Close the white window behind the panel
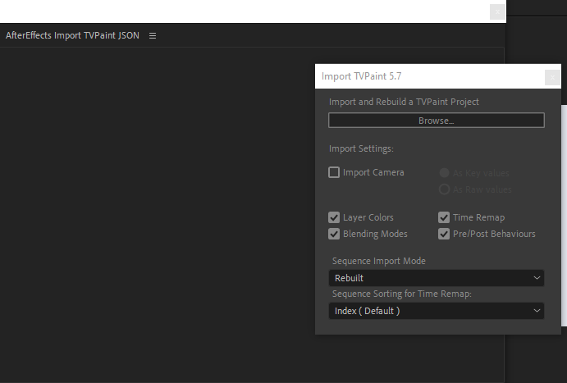This screenshot has height=383, width=567. [497, 12]
